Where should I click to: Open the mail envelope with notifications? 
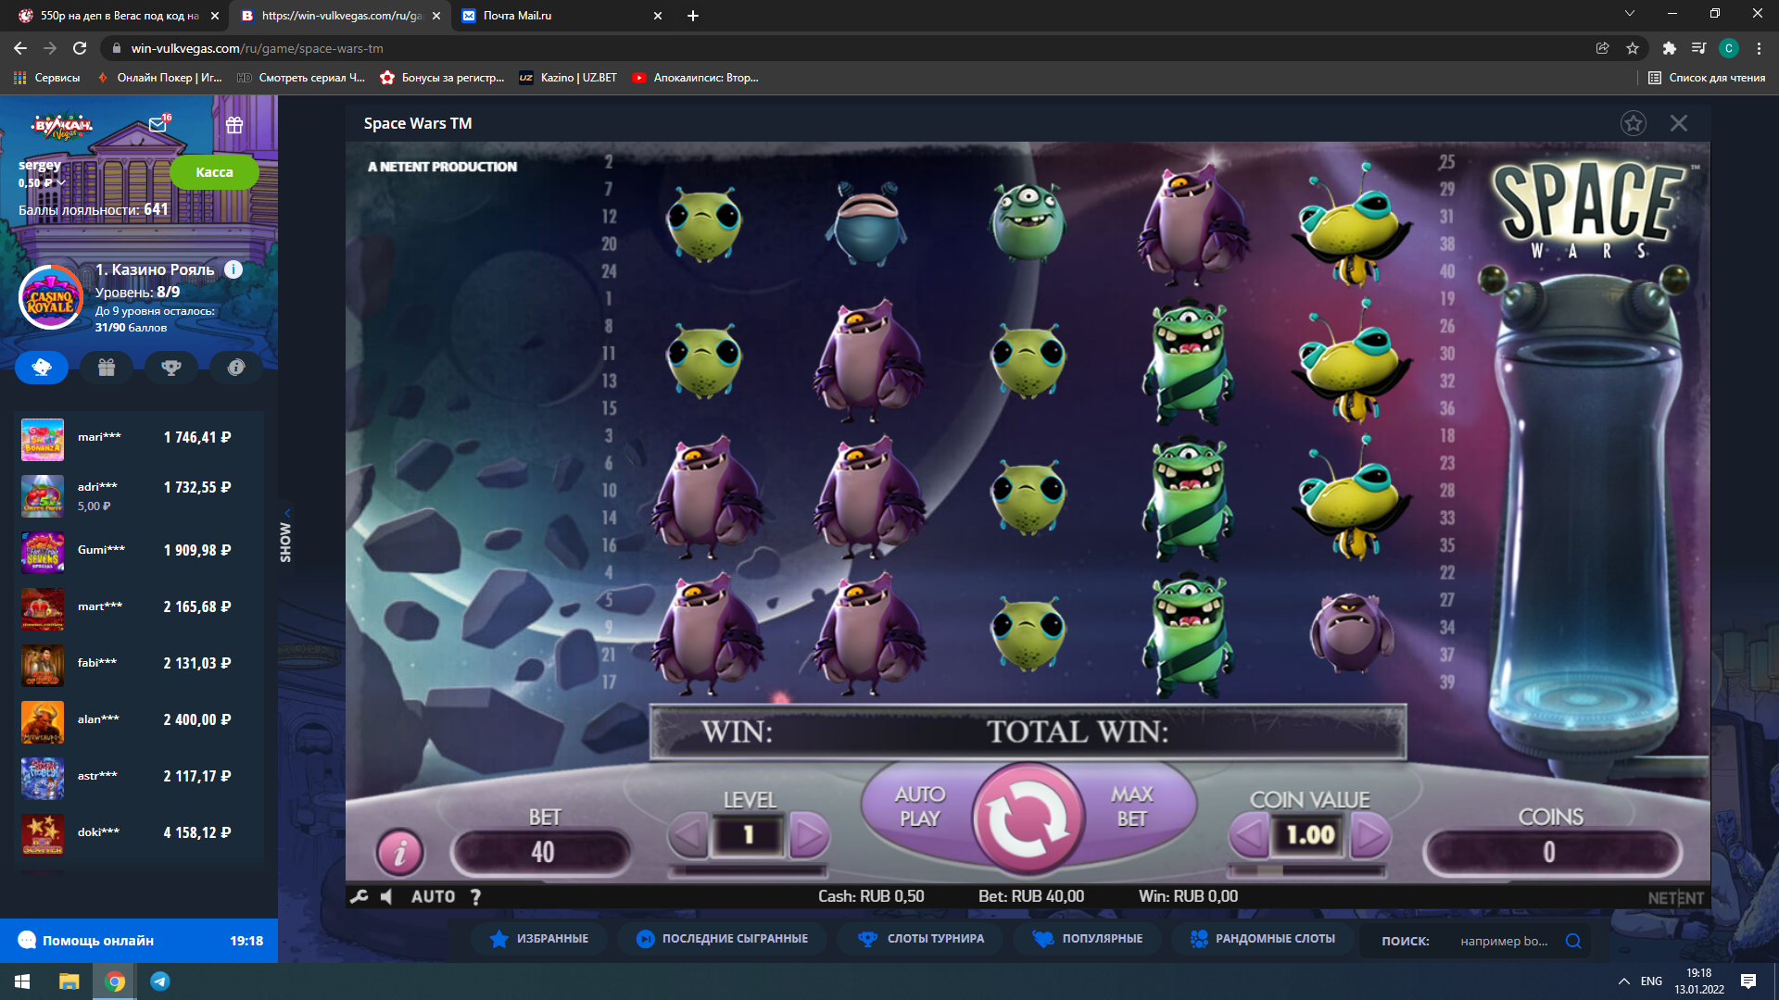158,124
